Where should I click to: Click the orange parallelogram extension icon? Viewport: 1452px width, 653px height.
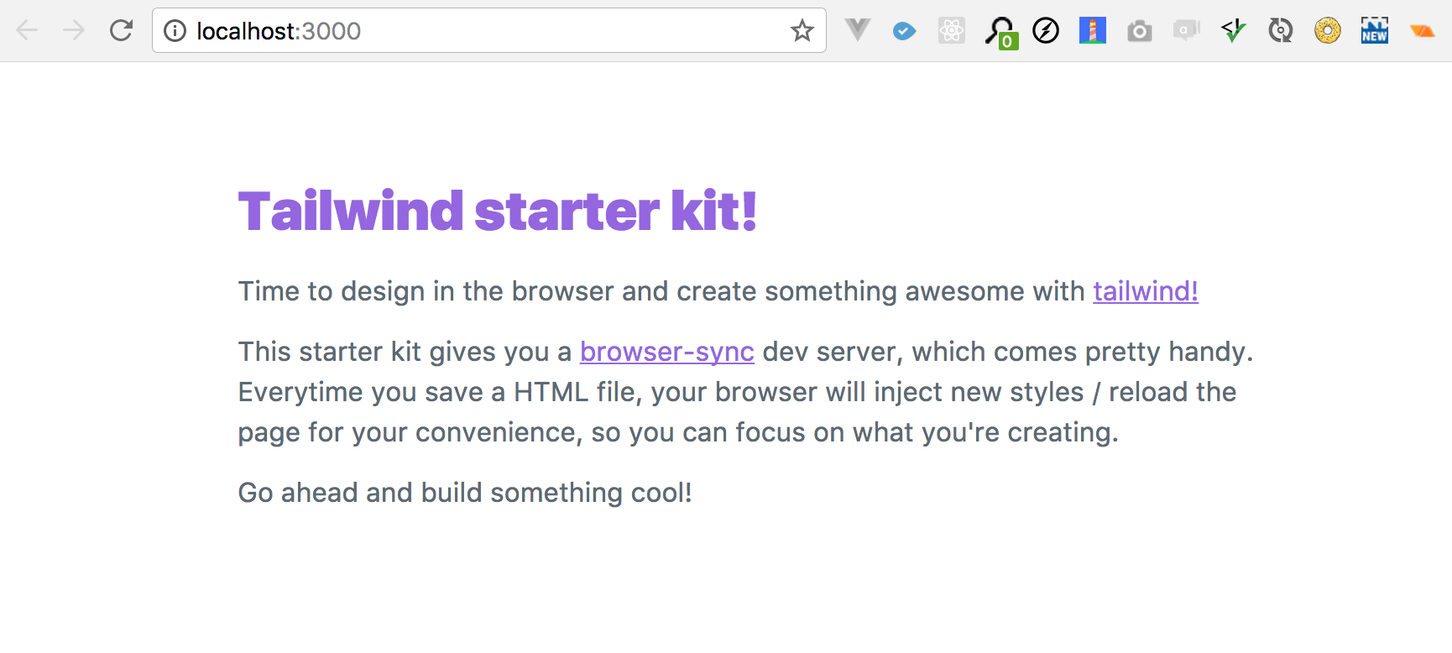point(1422,31)
